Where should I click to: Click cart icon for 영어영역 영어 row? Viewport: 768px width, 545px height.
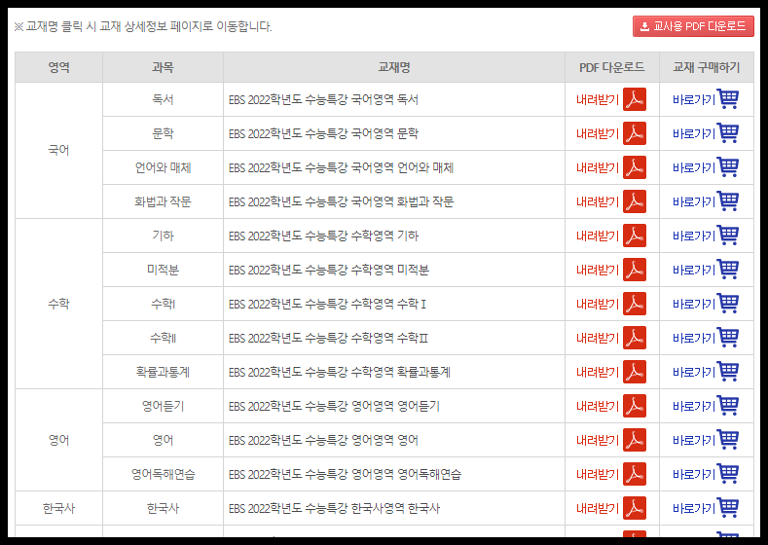[x=727, y=439]
